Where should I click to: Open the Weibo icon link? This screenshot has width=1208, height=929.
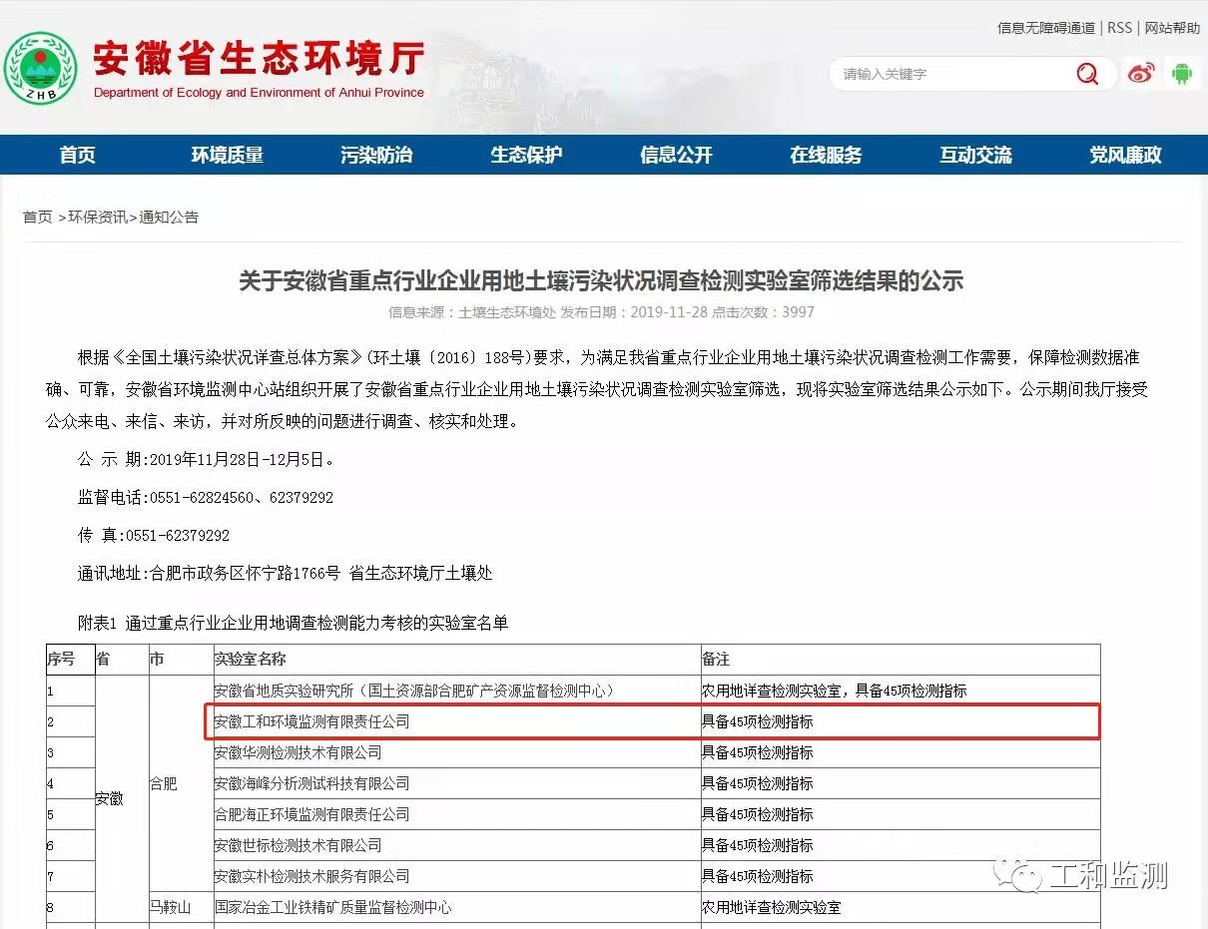pyautogui.click(x=1141, y=73)
